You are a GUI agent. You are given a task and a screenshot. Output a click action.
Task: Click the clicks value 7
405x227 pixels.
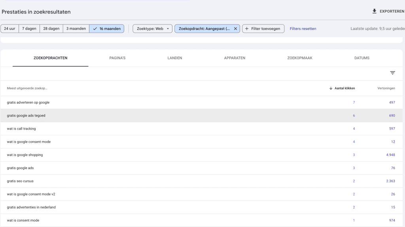[x=354, y=102]
